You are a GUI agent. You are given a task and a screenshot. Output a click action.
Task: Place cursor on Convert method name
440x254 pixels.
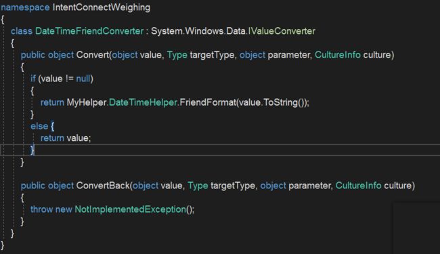[x=93, y=55]
